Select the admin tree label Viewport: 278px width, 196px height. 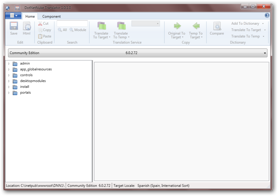pyautogui.click(x=25, y=63)
